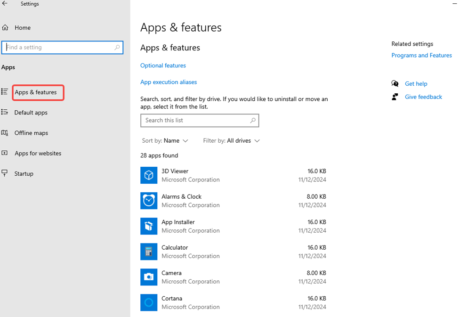Click the Camera app icon
This screenshot has height=317, width=459.
(x=149, y=277)
